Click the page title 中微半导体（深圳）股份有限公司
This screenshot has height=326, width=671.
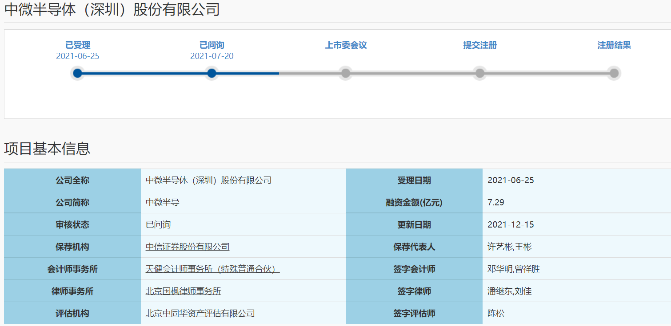112,9
